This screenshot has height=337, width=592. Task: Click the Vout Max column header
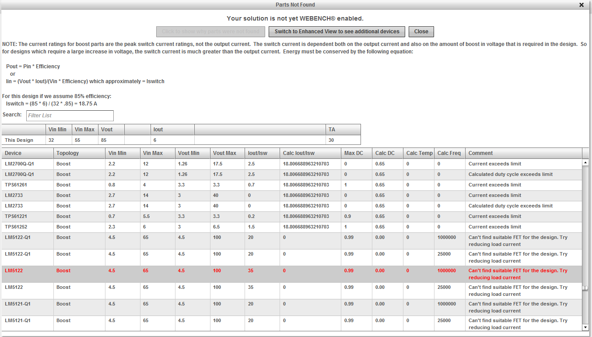coord(228,153)
